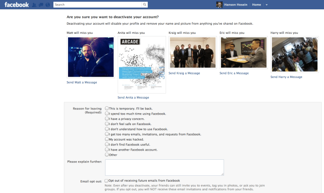This screenshot has width=324, height=193.
Task: Click Send Anita a Message link
Action: pyautogui.click(x=133, y=97)
